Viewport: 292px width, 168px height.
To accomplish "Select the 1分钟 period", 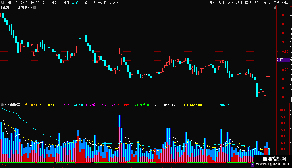I will (x=20, y=2).
